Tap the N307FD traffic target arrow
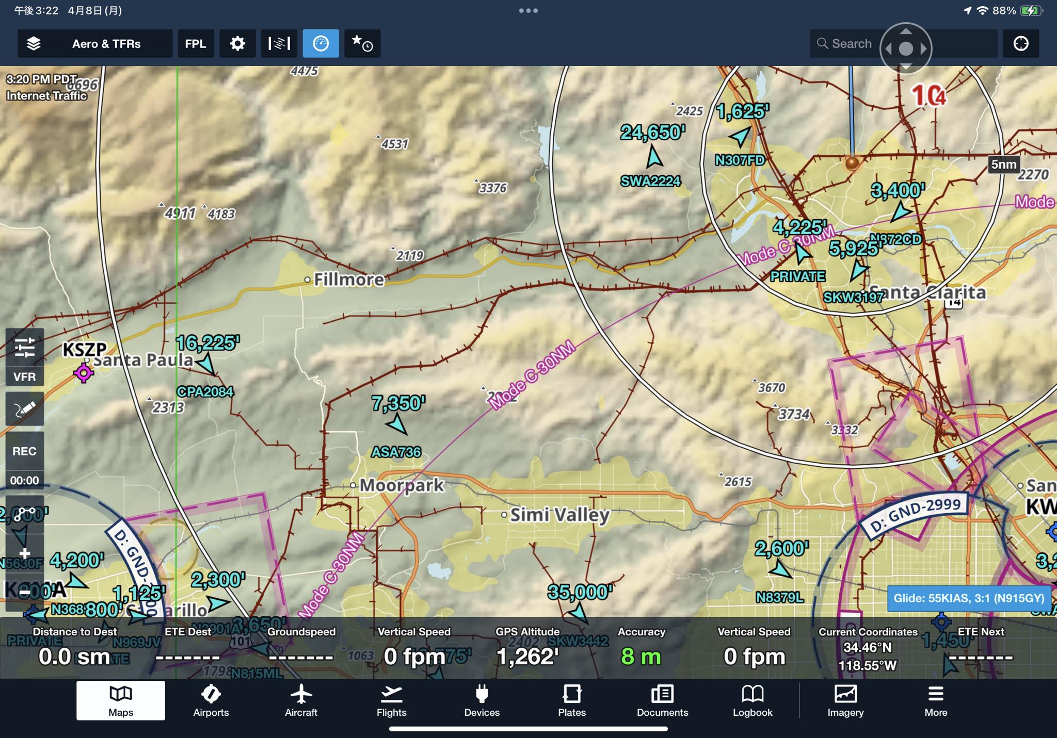Viewport: 1057px width, 738px height. [740, 137]
